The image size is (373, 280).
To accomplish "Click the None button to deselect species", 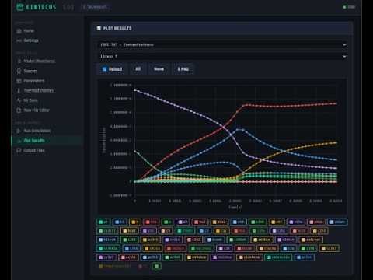I will (159, 69).
